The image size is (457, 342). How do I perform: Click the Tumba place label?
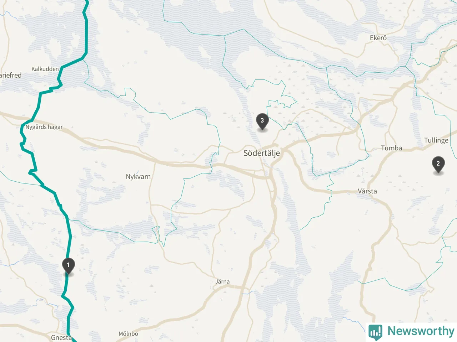[391, 148]
